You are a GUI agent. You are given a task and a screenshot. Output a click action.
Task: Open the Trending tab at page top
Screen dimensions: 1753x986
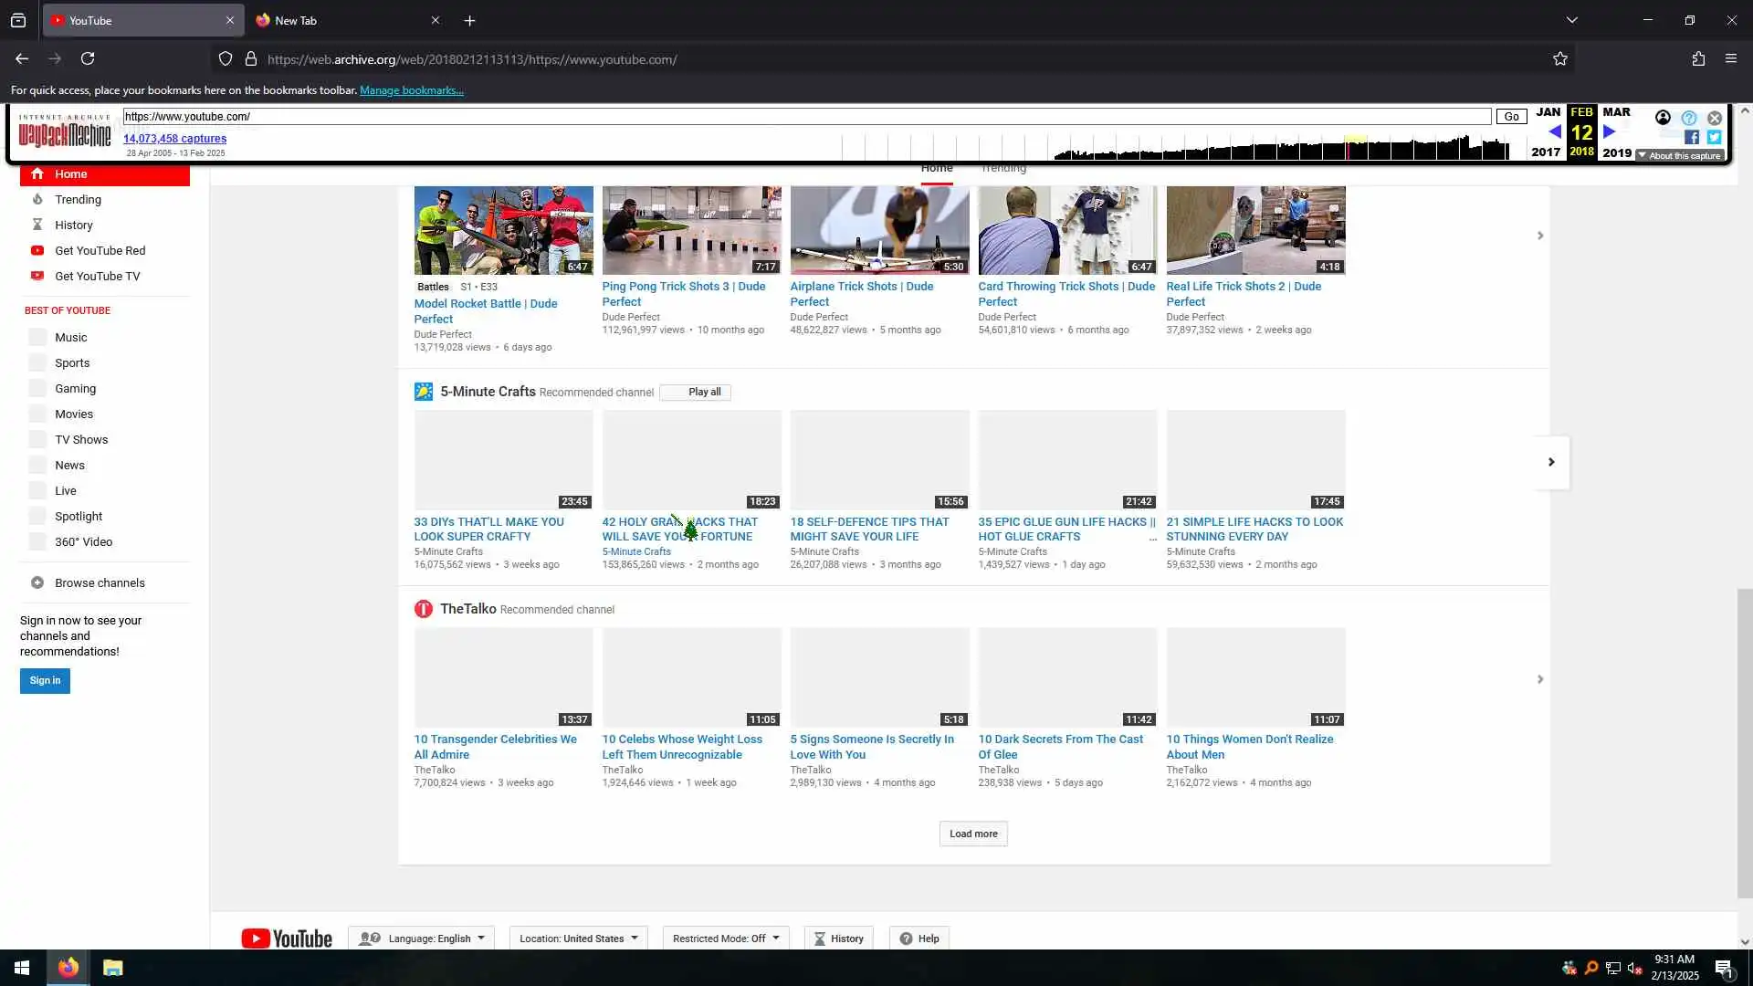coord(1003,169)
